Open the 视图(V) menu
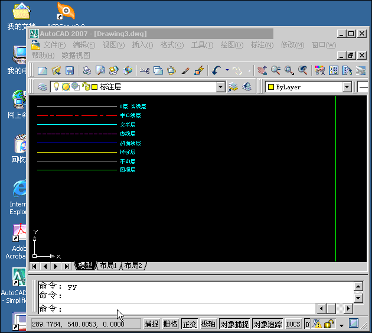The image size is (372, 333). (113, 45)
